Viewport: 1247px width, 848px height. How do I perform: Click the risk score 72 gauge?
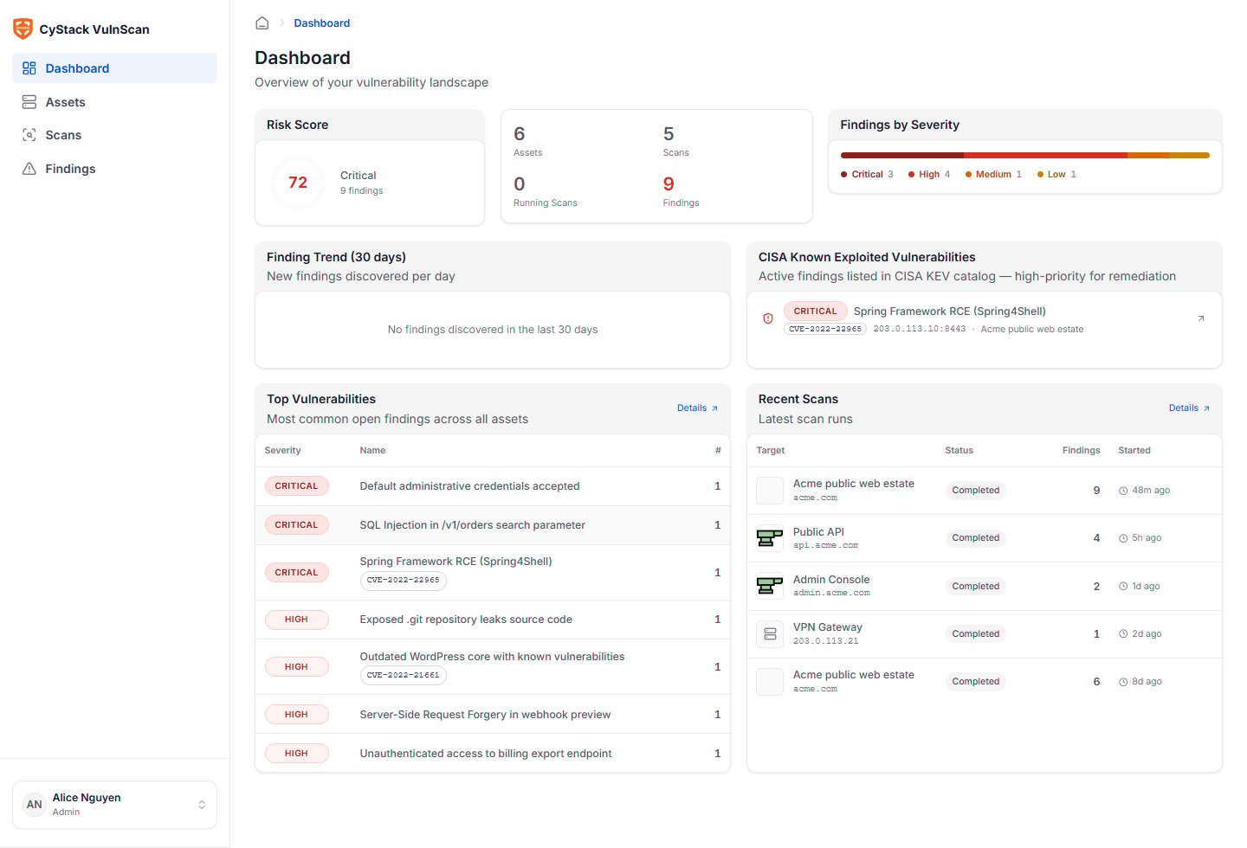click(x=298, y=183)
